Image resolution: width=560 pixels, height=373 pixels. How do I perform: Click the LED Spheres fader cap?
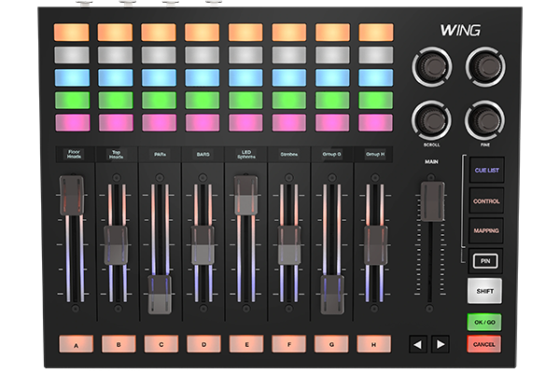[245, 195]
